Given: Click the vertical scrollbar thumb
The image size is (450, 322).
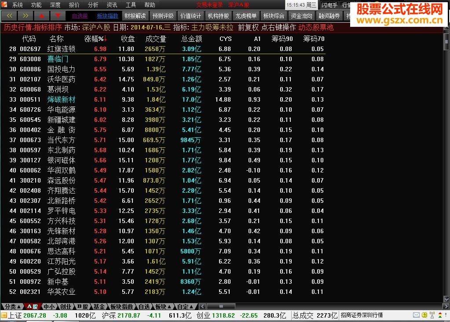Looking at the screenshot, I should 446,42.
